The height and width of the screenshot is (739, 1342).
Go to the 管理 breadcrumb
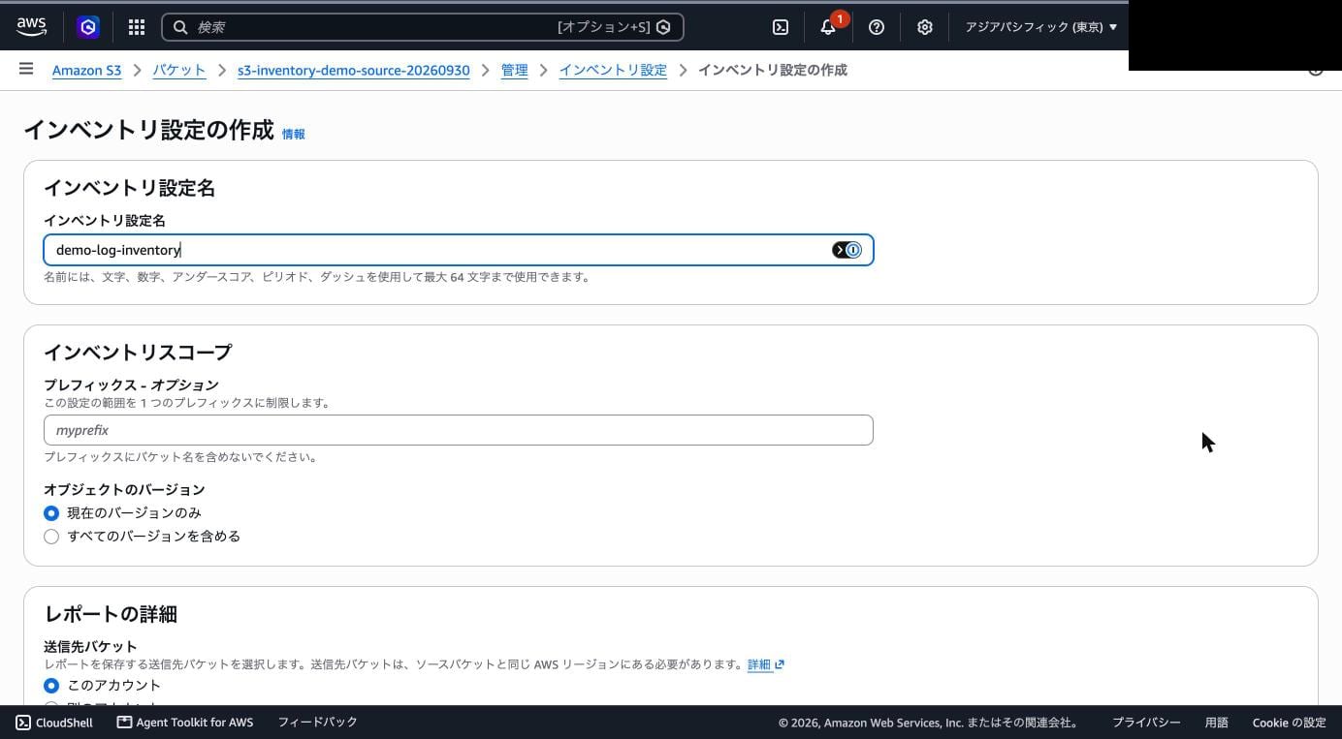coord(515,70)
